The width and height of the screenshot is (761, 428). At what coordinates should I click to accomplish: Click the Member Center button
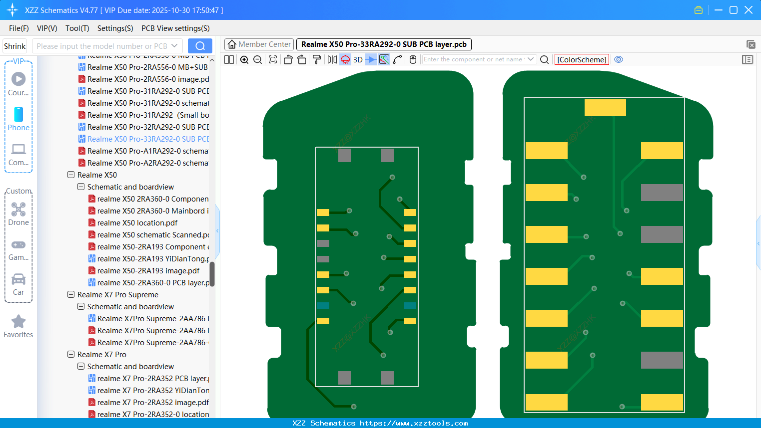[x=259, y=44]
